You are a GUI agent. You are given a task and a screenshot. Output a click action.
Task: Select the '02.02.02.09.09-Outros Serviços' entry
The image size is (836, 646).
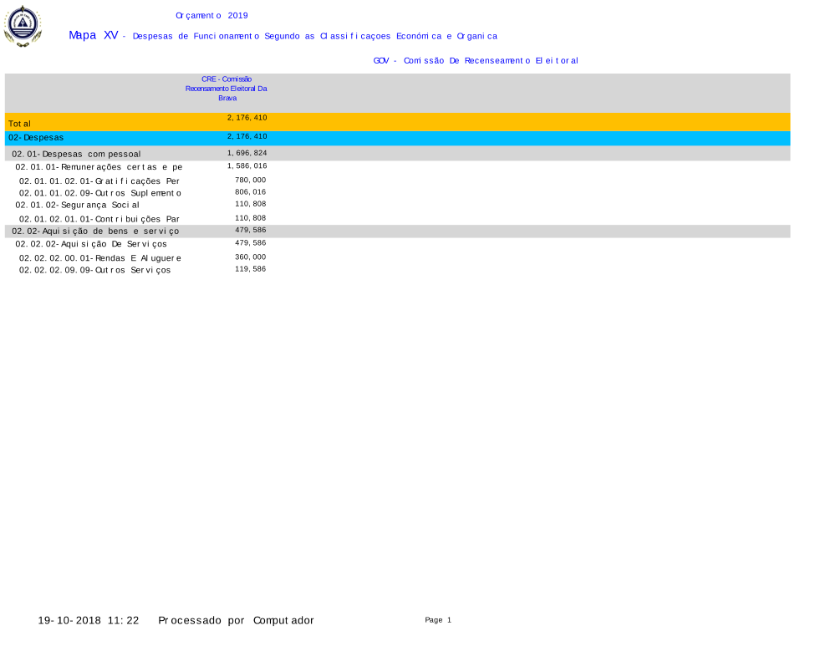point(94,271)
